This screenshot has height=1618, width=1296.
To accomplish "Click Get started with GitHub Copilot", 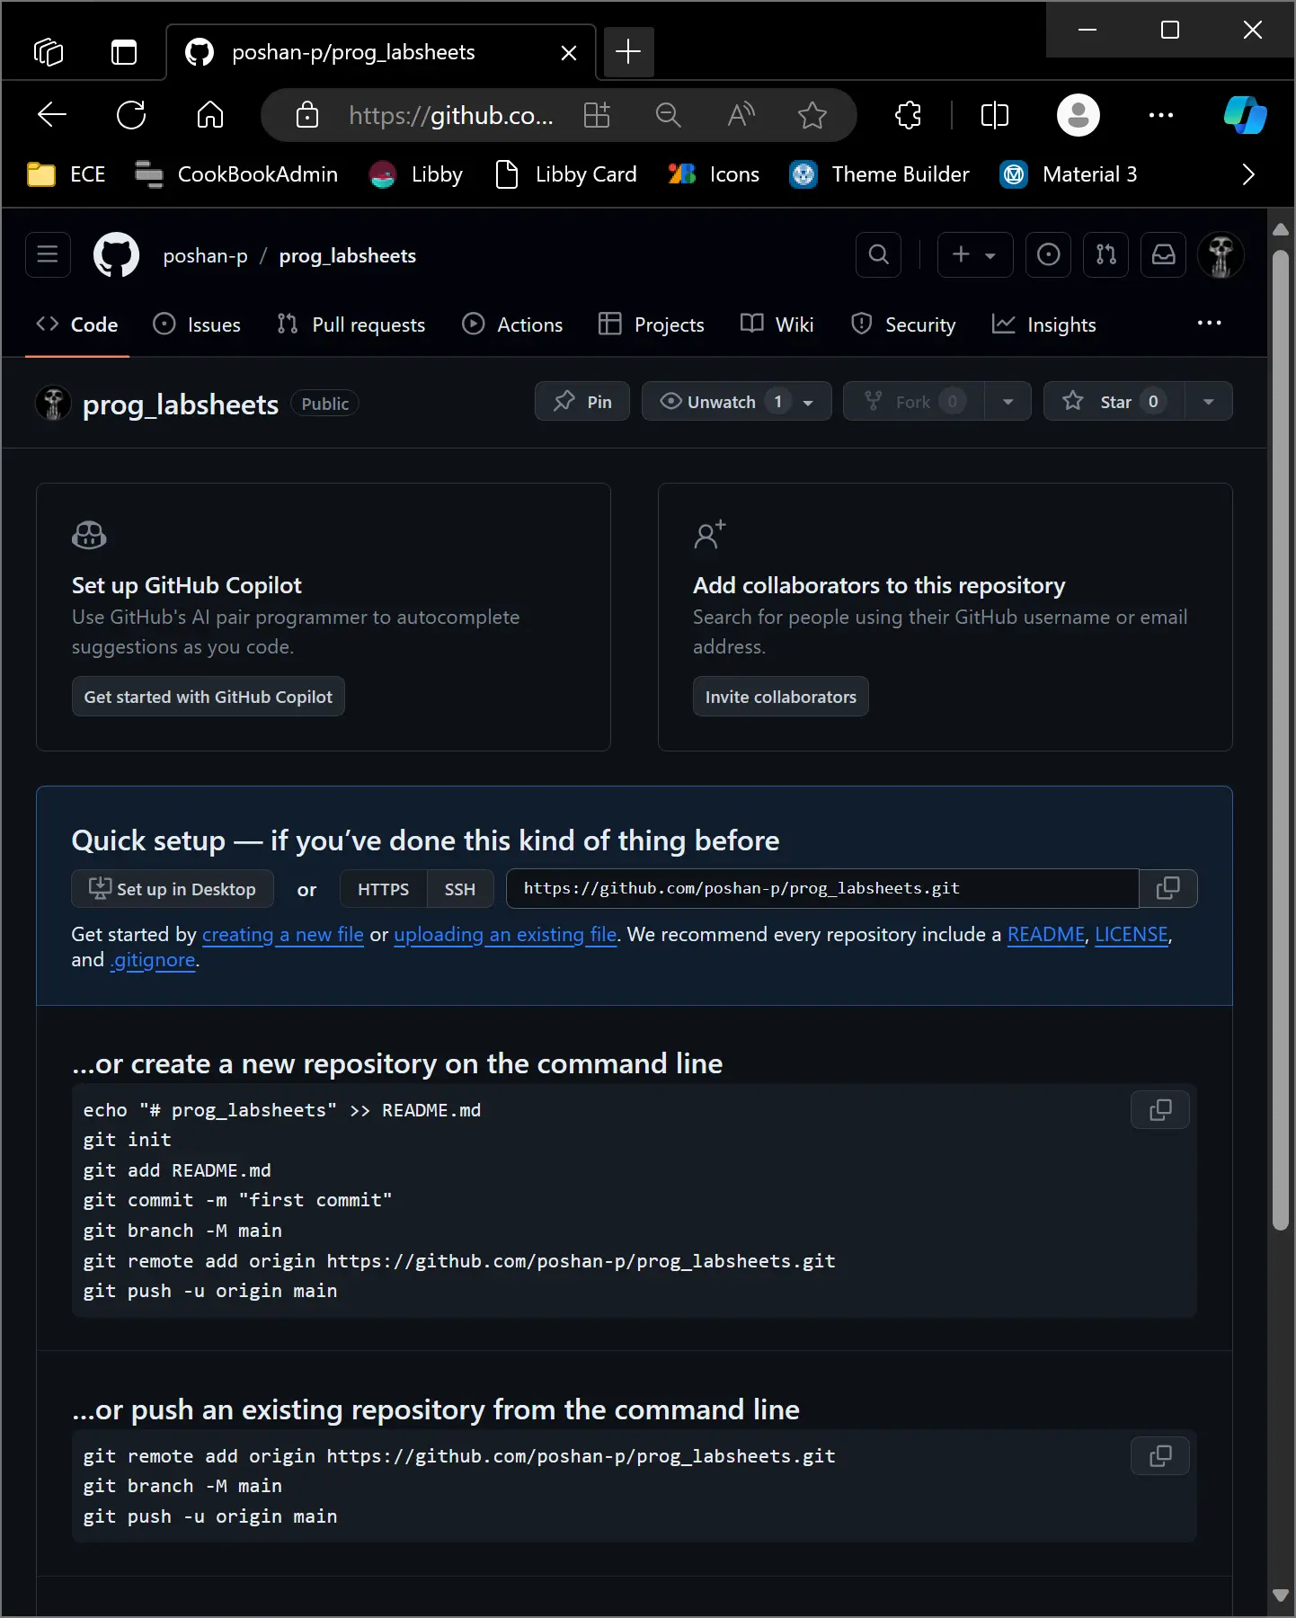I will (x=209, y=697).
